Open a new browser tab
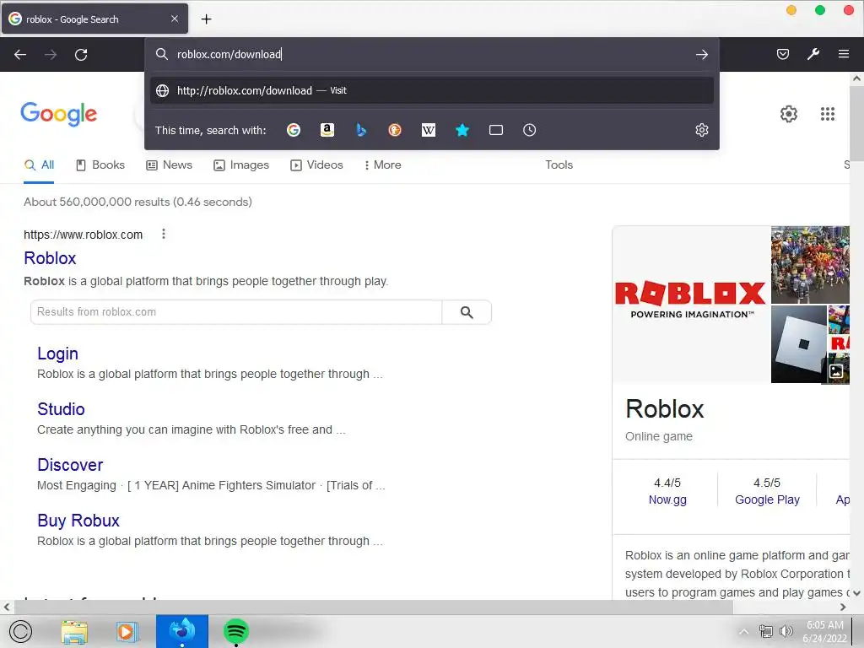Image resolution: width=864 pixels, height=648 pixels. tap(206, 19)
